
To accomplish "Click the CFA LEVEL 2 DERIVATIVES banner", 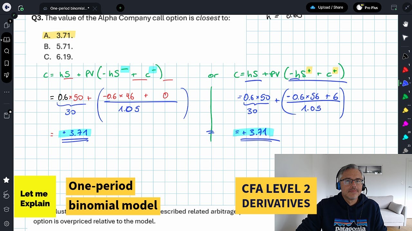I will [x=276, y=196].
